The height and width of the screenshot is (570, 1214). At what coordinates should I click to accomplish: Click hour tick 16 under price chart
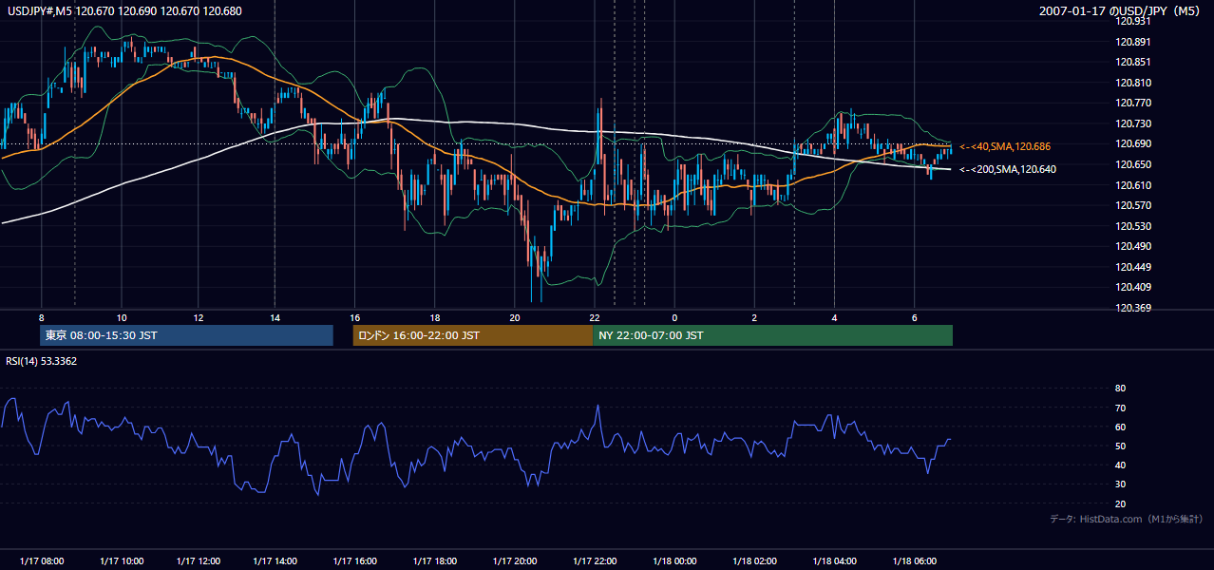pyautogui.click(x=354, y=317)
